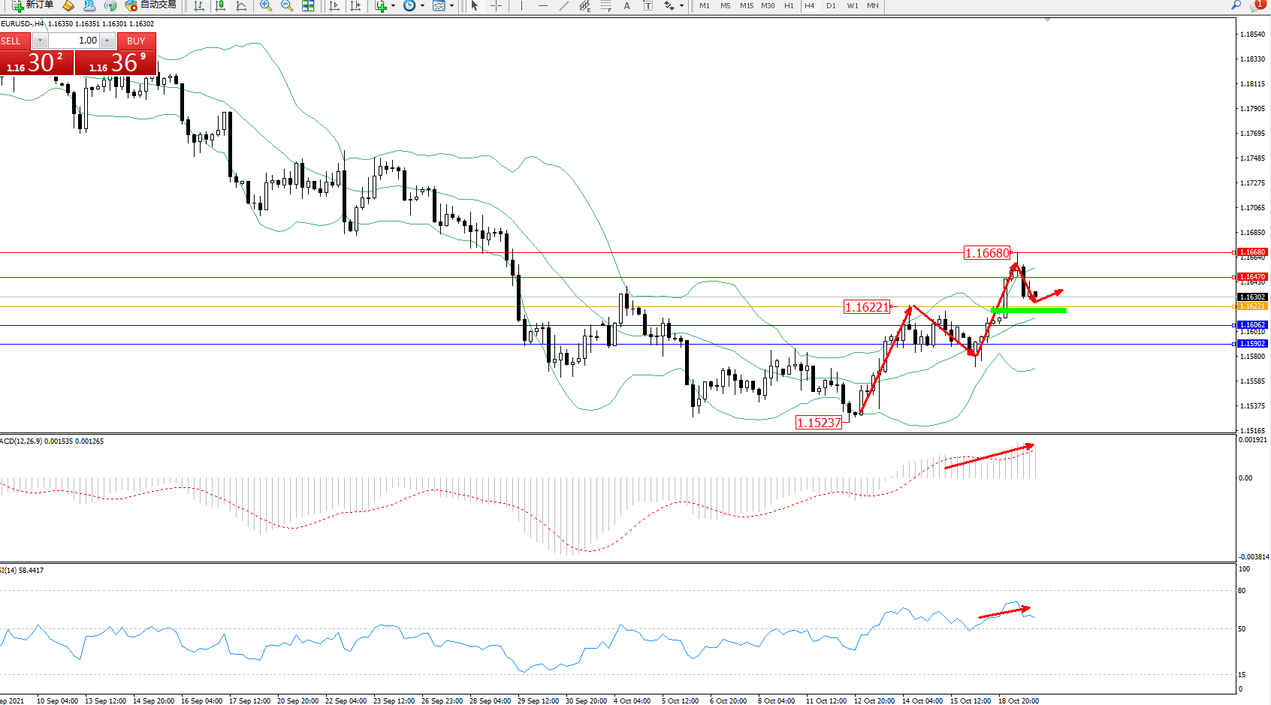Increase lot volume with the up arrow
This screenshot has width=1271, height=705.
pyautogui.click(x=107, y=41)
